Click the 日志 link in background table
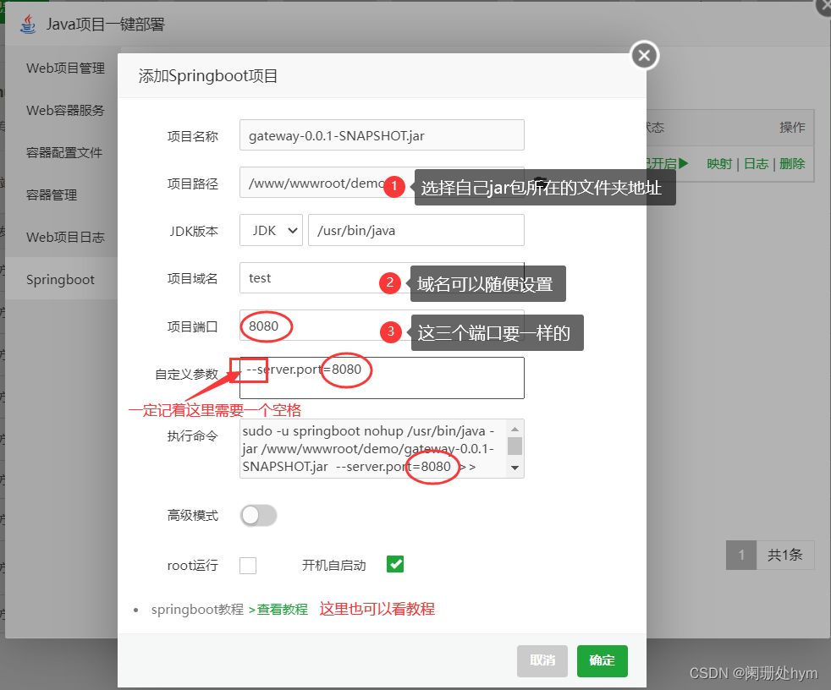The image size is (831, 690). click(x=756, y=164)
